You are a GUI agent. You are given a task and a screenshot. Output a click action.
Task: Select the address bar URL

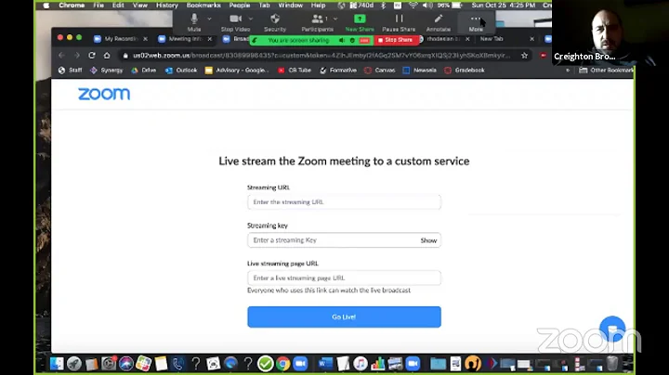[321, 56]
